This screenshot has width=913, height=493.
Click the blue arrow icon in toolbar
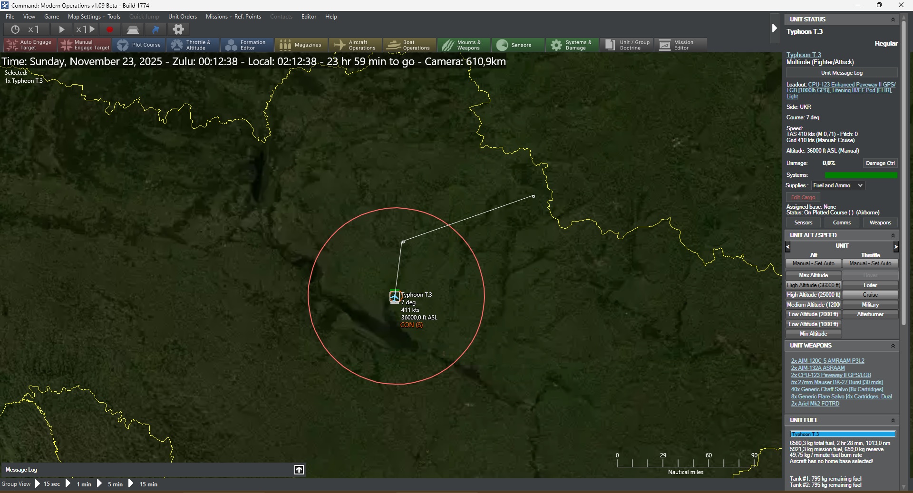155,29
